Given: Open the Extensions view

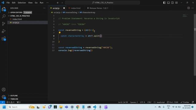Looking at the screenshot, I should pos(4,38).
